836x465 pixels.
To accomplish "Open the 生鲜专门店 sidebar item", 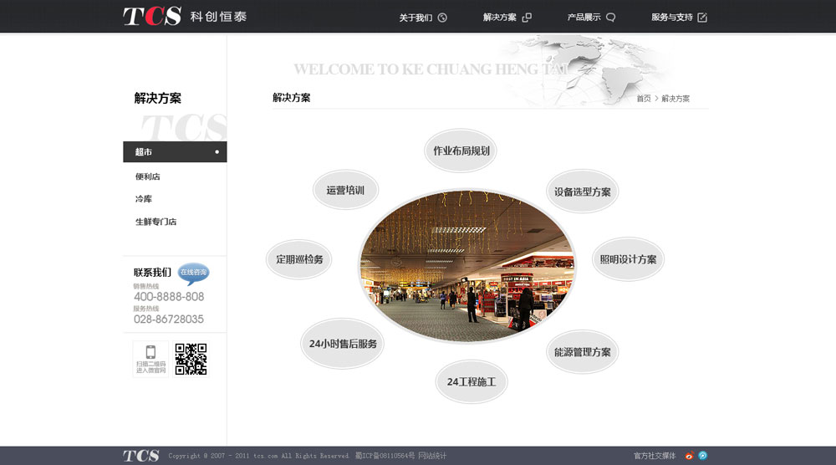I will 155,222.
